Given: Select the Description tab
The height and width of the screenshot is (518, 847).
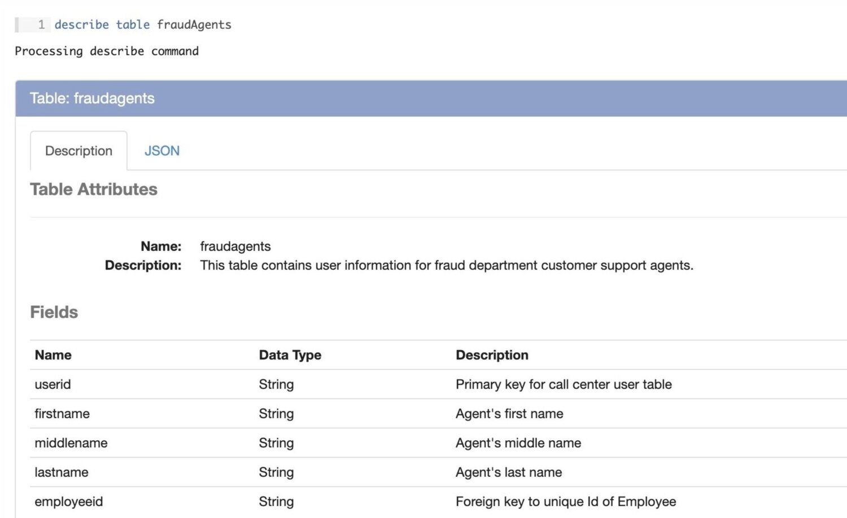Looking at the screenshot, I should (78, 151).
